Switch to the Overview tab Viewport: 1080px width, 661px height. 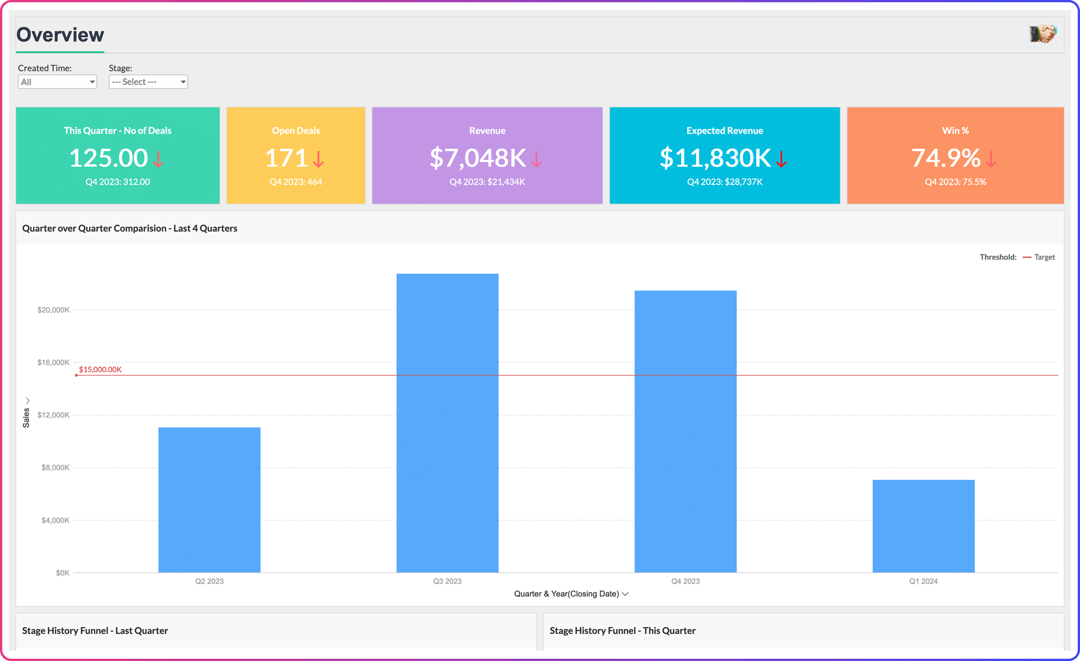60,34
